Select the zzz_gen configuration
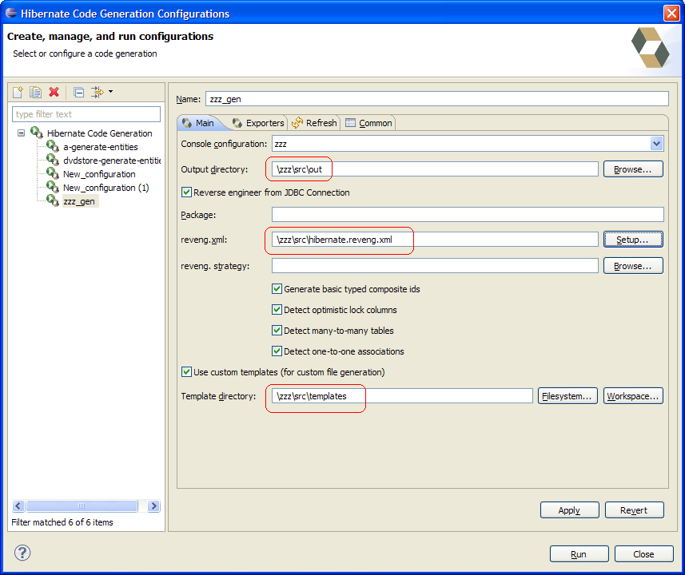 pyautogui.click(x=79, y=201)
